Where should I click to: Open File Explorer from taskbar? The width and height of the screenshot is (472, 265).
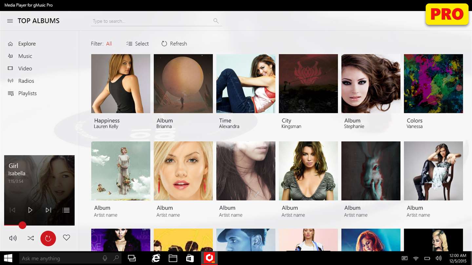[x=173, y=258]
